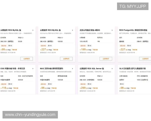
Task: Select 2核 4GB（共享规格）instance spec
Action: (87, 80)
